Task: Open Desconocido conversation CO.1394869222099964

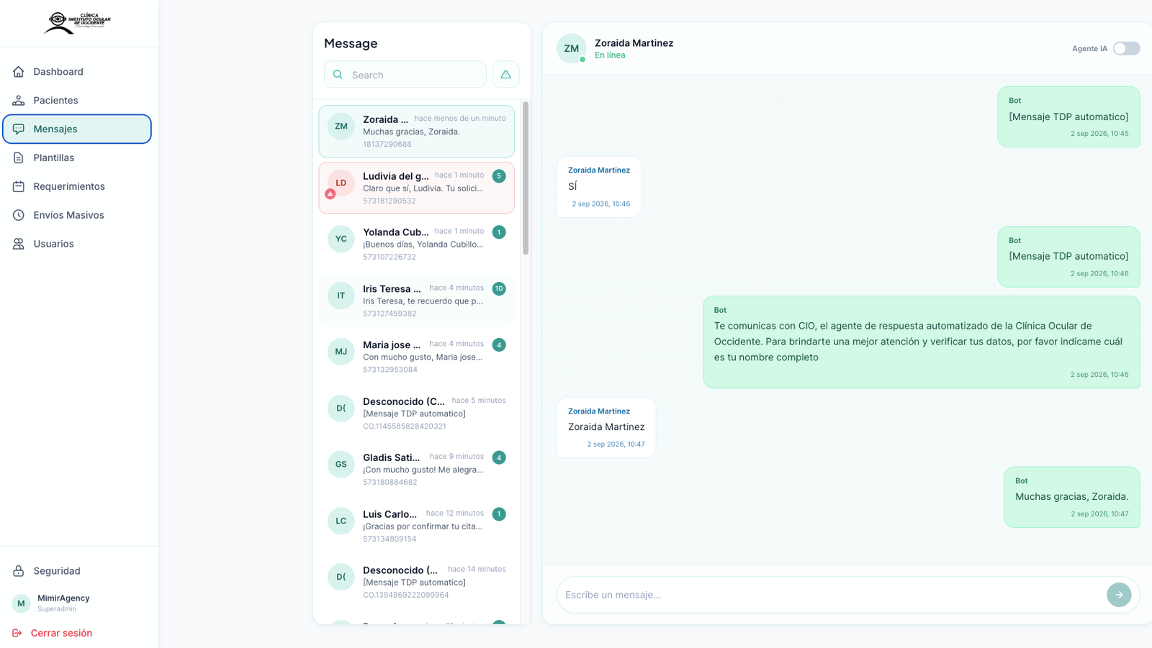Action: tap(417, 582)
